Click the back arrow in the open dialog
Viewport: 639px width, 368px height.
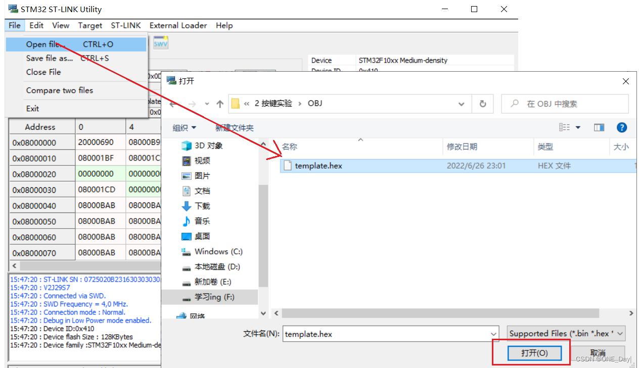[173, 103]
